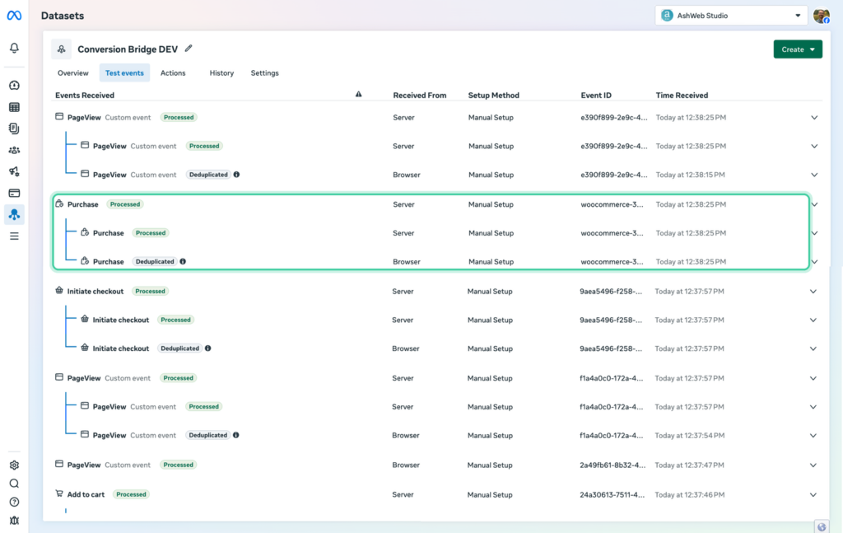Screen dimensions: 843x533
Task: Click the globe icon at bottom right
Action: pyautogui.click(x=822, y=527)
